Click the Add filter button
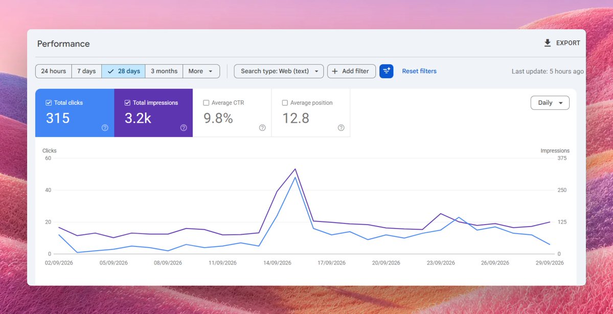 (351, 71)
